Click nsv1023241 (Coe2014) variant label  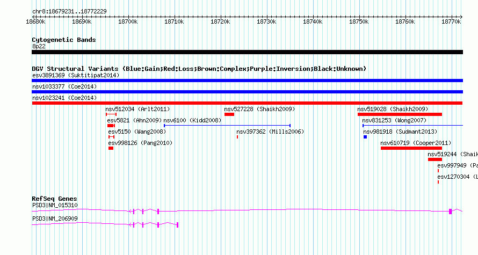click(x=64, y=98)
